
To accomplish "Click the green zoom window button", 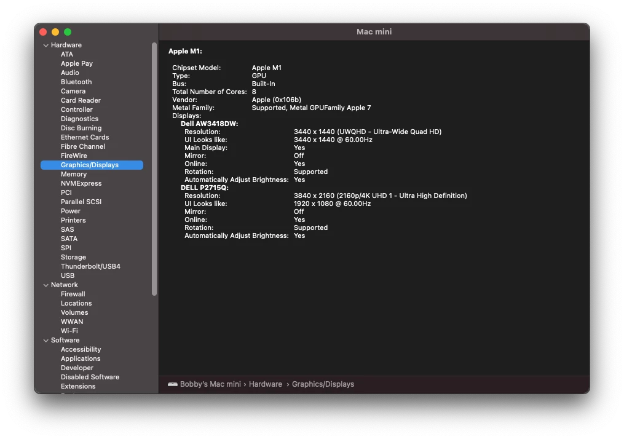I will coord(68,32).
